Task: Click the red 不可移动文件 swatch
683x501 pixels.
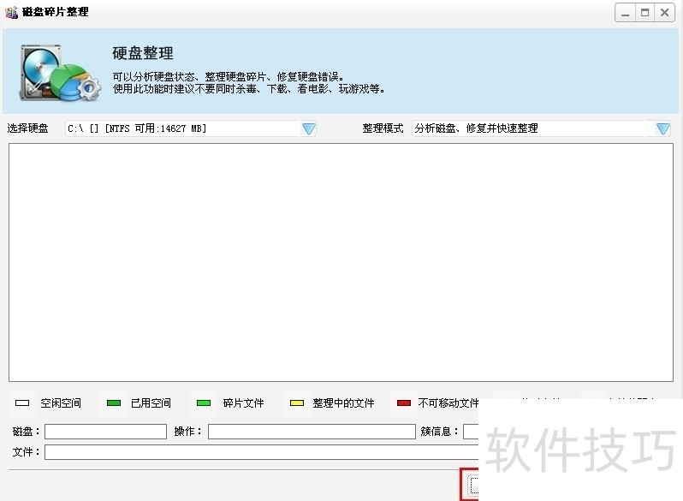Action: (x=404, y=403)
